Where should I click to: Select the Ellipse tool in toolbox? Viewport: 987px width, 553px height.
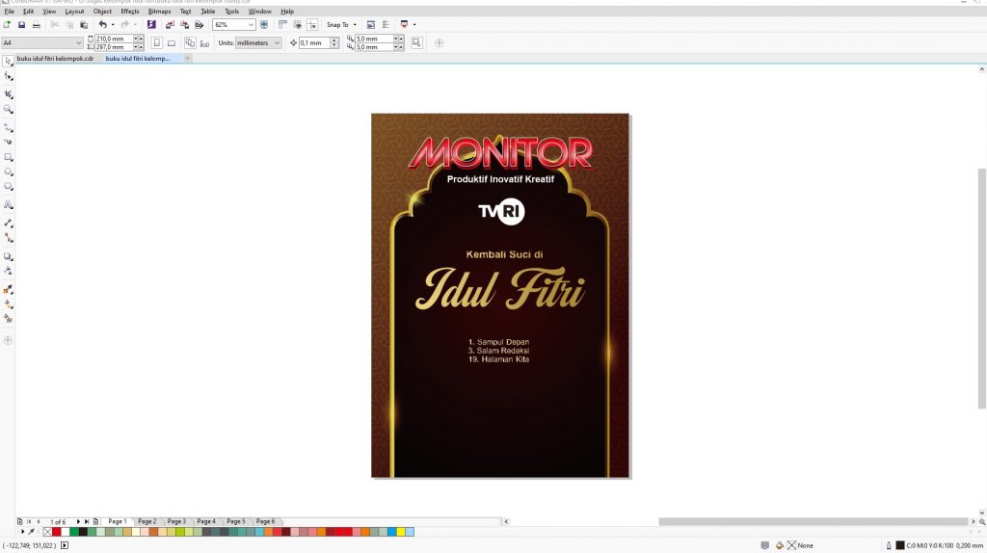[x=8, y=171]
